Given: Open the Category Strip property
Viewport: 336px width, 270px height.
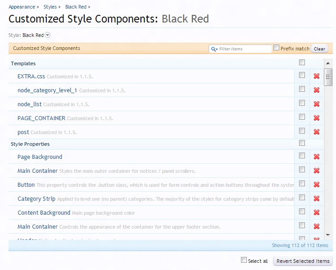Looking at the screenshot, I should click(36, 199).
